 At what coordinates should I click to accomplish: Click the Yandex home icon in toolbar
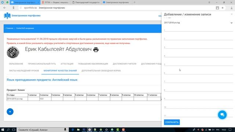(x=13, y=8)
